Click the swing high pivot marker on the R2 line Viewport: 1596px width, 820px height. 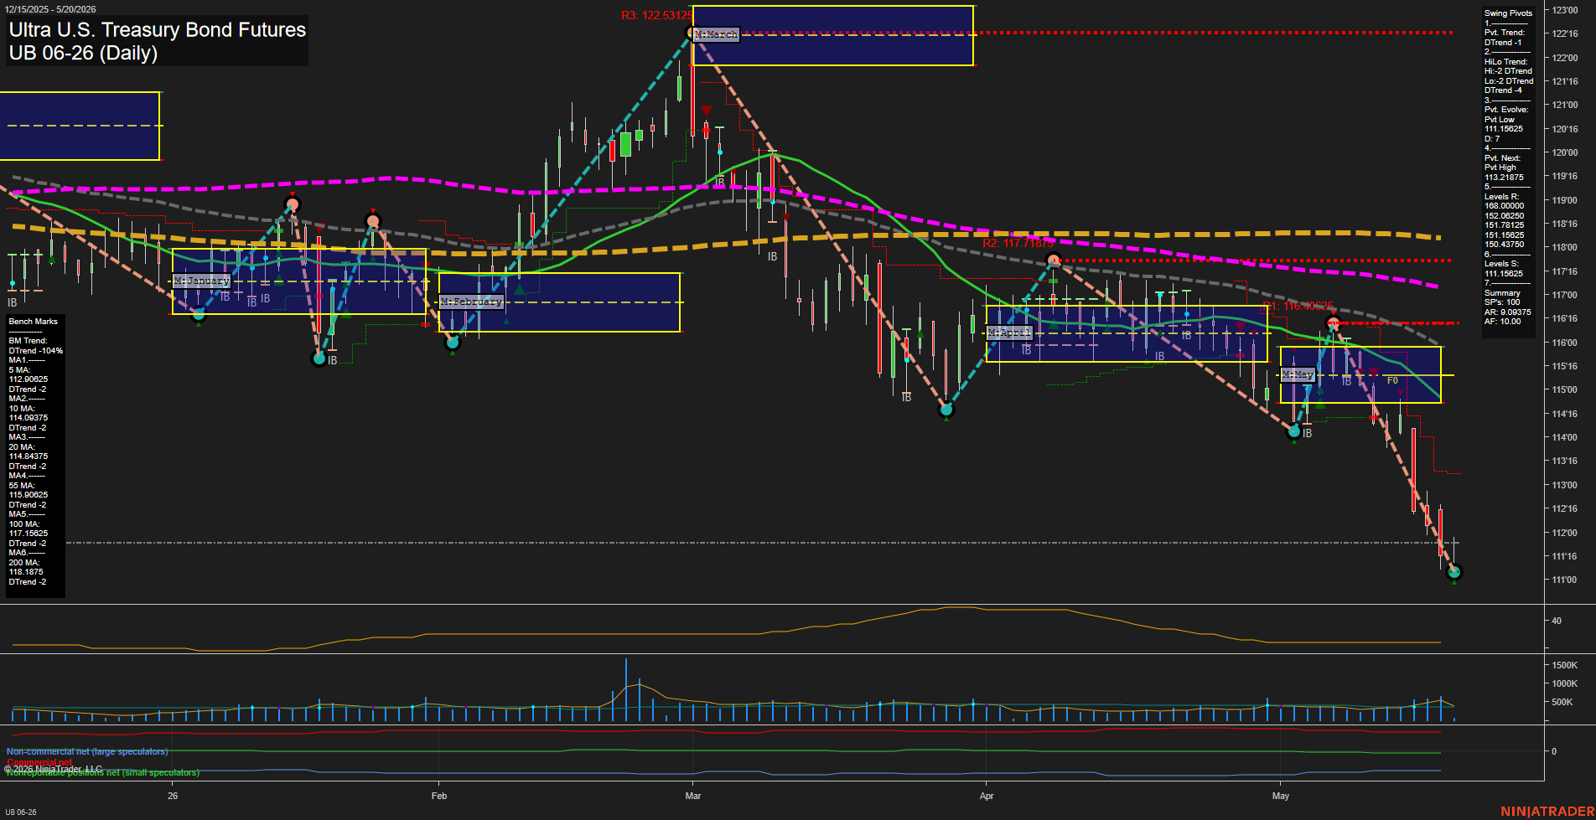coord(1054,260)
